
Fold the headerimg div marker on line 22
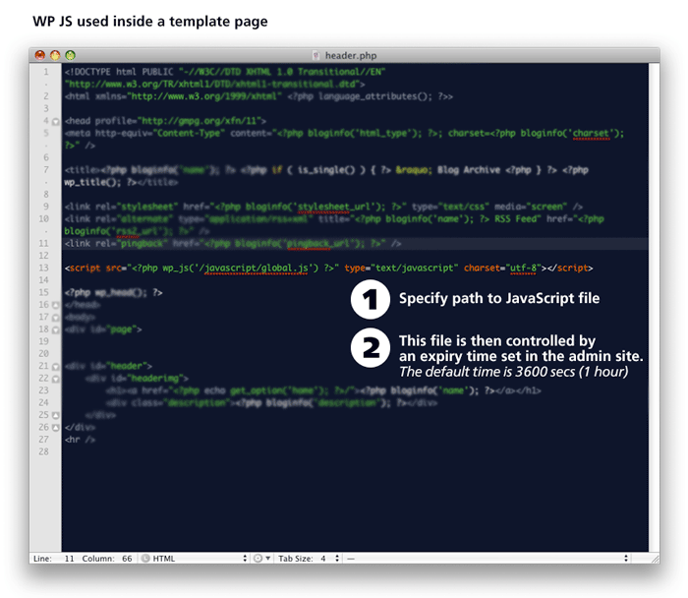click(x=56, y=379)
